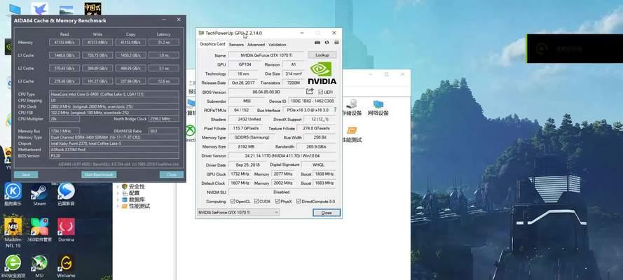623x280 pixels.
Task: Click the 存储设备 icon in background window
Action: point(351,108)
